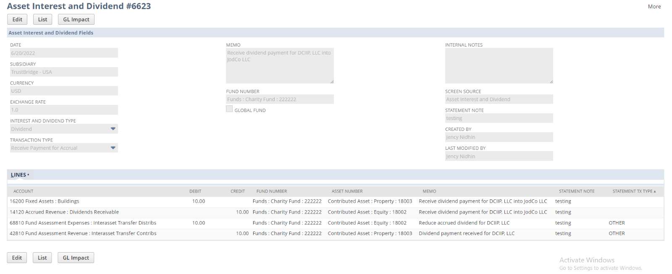Open the More menu
Screen dimensions: 672x274
[654, 6]
